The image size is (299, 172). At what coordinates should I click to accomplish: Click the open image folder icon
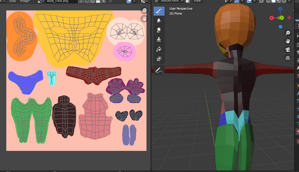pos(98,1)
